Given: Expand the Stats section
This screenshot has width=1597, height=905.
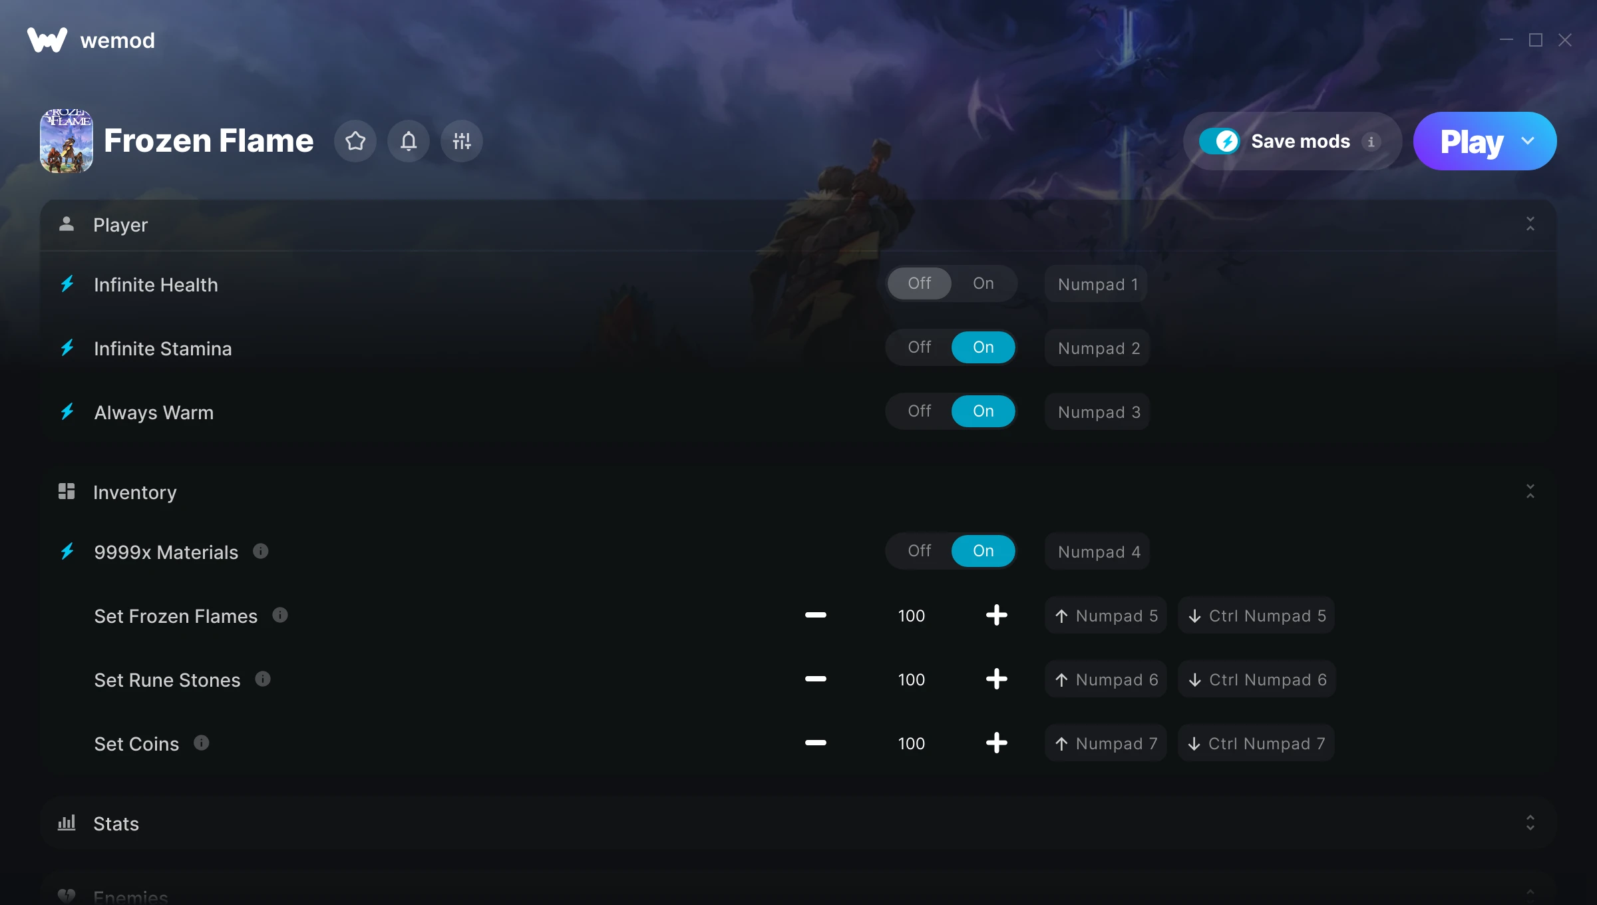Looking at the screenshot, I should tap(1530, 823).
